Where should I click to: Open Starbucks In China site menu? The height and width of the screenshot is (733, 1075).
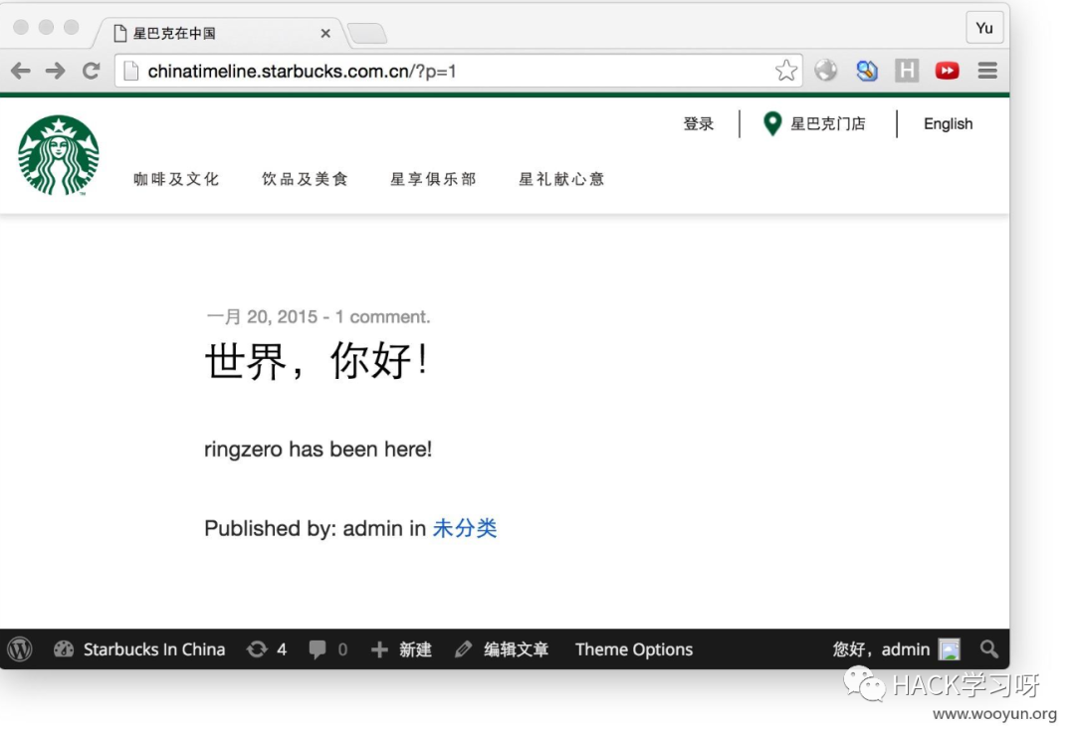click(x=154, y=649)
